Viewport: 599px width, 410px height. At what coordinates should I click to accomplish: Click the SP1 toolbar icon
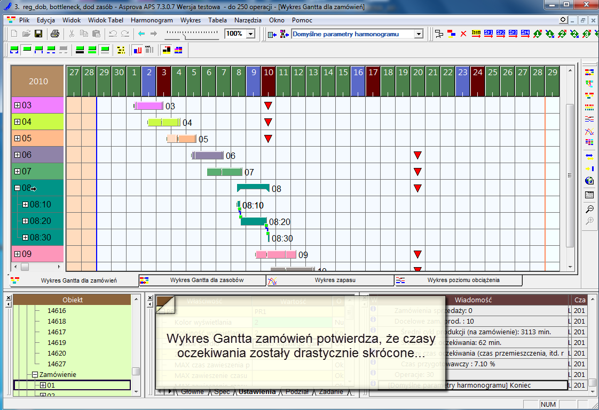(488, 34)
